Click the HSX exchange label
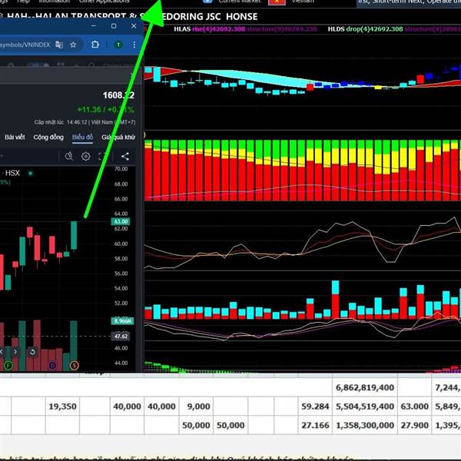Screen dimensions: 461x461 pyautogui.click(x=12, y=173)
